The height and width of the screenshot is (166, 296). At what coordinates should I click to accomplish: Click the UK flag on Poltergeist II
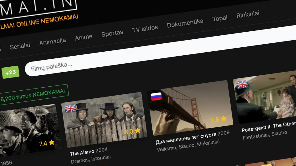[242, 85]
